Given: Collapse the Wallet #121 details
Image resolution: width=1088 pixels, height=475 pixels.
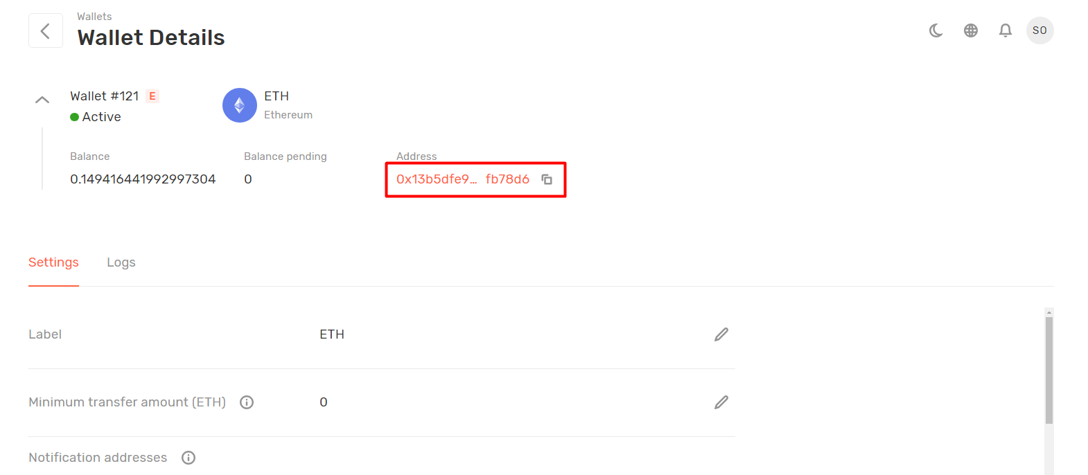Looking at the screenshot, I should click(42, 100).
